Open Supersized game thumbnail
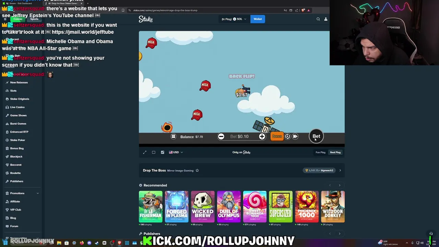This screenshot has height=247, width=439. [281, 207]
